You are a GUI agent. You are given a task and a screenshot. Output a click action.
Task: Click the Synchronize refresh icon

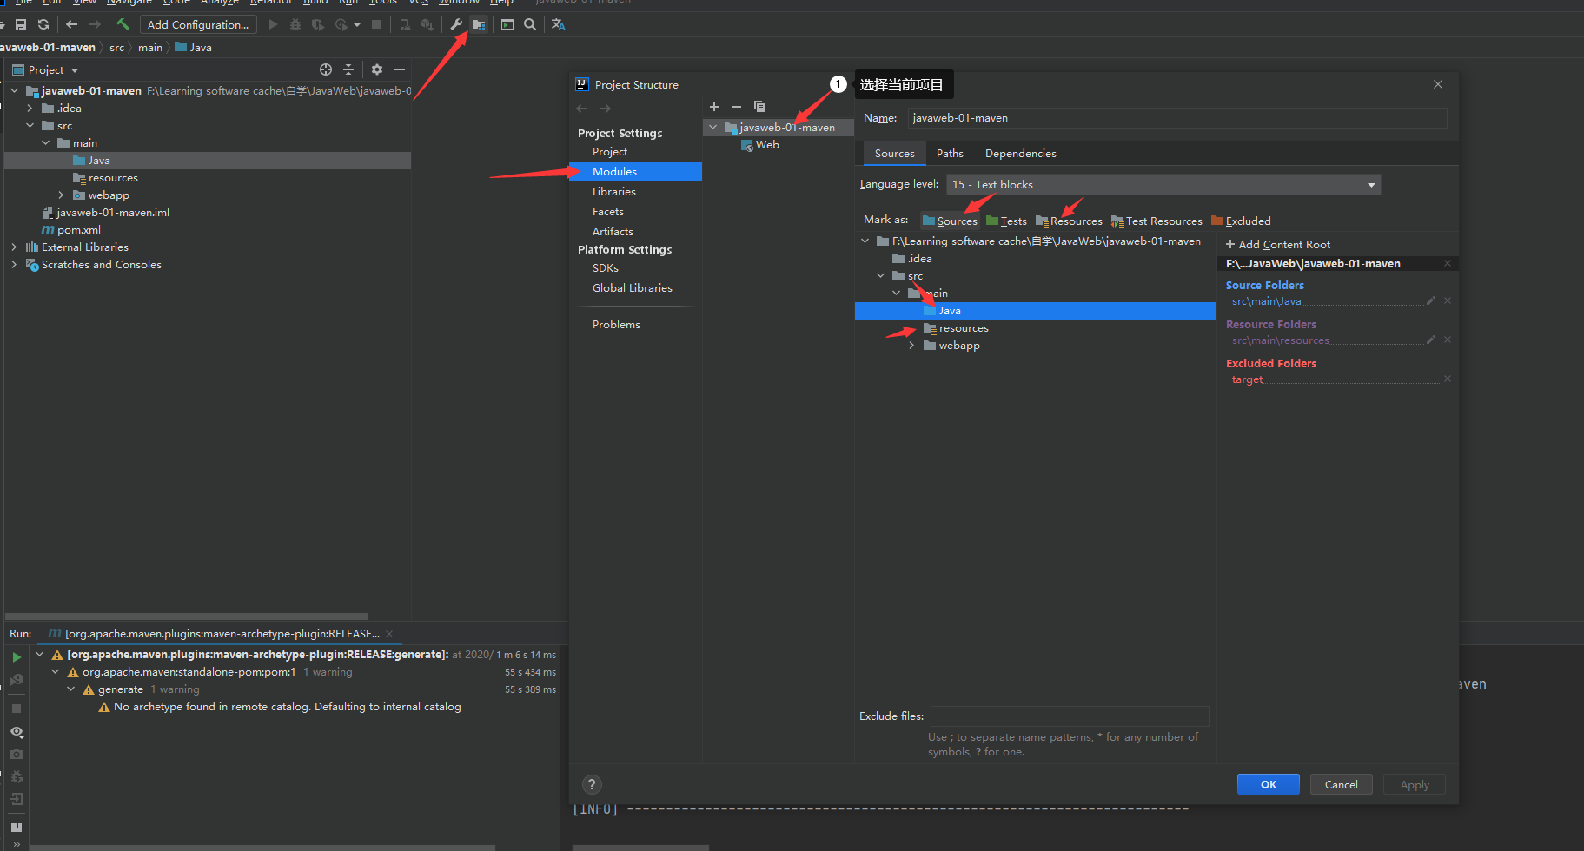[43, 24]
